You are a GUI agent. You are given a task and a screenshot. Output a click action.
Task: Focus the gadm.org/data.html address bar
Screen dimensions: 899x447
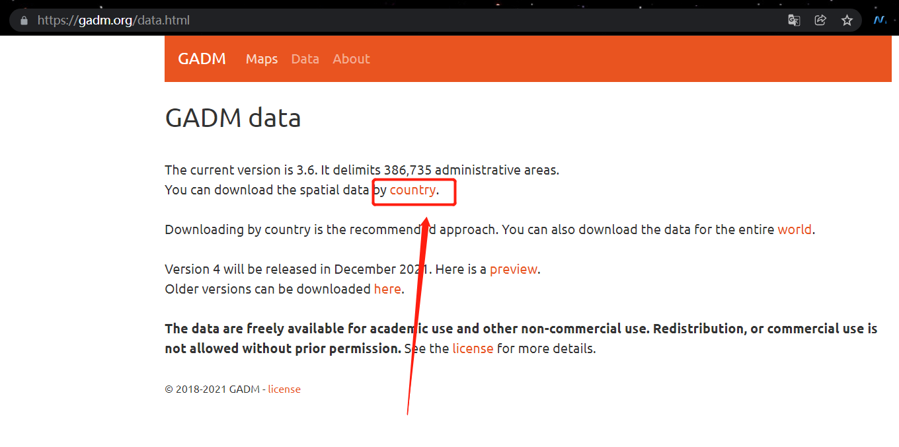397,20
